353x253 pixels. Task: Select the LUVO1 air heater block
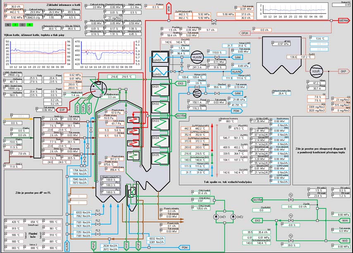[160, 57]
